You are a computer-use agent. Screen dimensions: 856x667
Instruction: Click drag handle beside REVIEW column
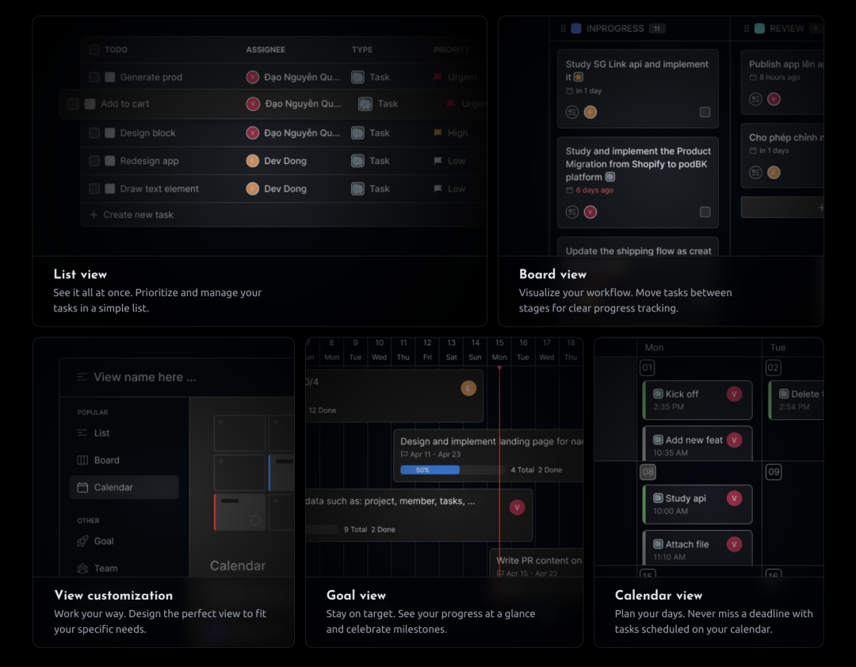point(747,29)
